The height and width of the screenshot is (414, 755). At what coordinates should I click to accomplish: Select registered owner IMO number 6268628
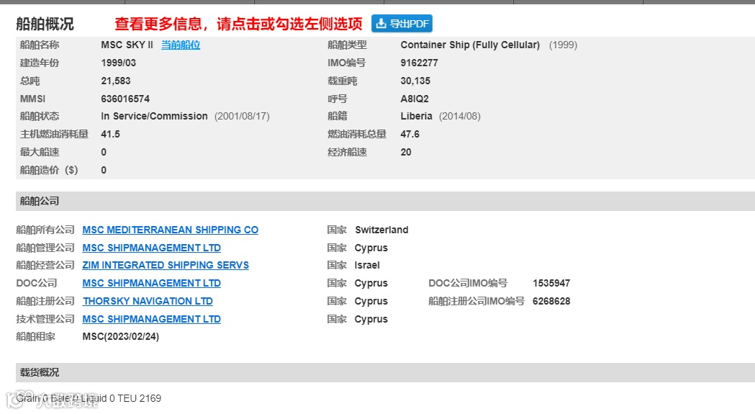tap(551, 301)
